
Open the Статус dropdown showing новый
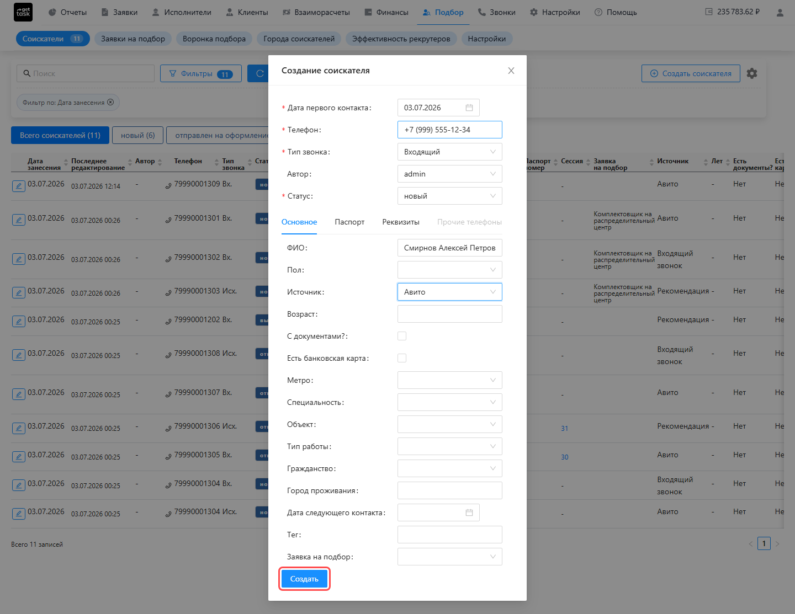click(x=450, y=196)
